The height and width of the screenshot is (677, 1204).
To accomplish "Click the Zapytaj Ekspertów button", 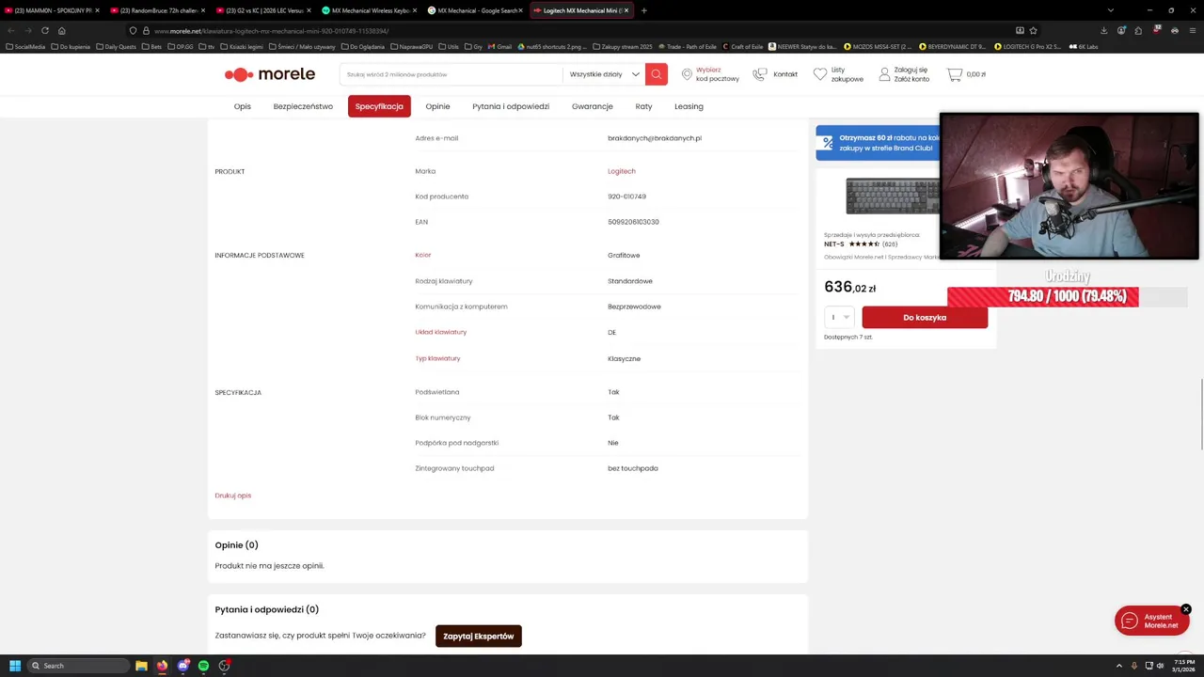I will click(x=479, y=636).
